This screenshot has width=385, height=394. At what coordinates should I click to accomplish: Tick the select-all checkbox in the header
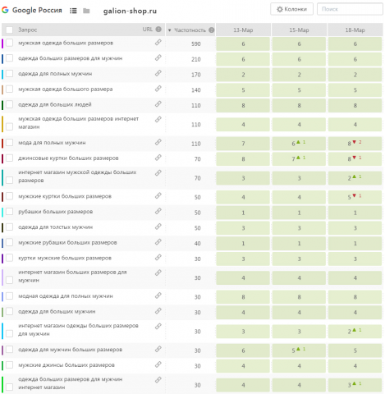(9, 30)
